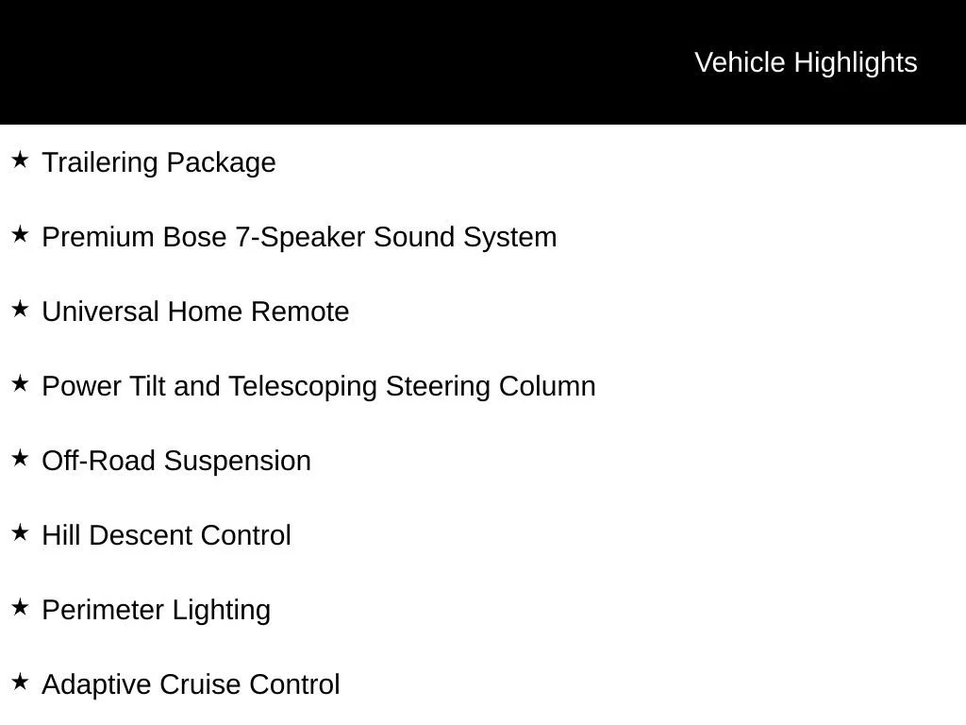The height and width of the screenshot is (725, 966).
Task: Select the Off-Road Suspension item
Action: (176, 462)
